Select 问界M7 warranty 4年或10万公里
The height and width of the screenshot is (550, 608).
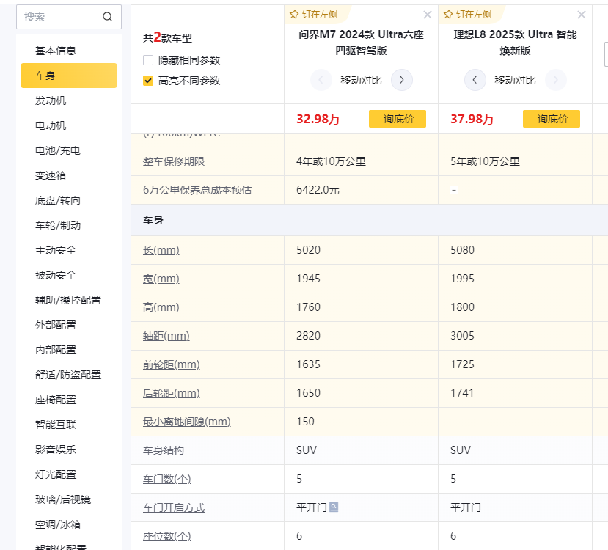pos(331,161)
